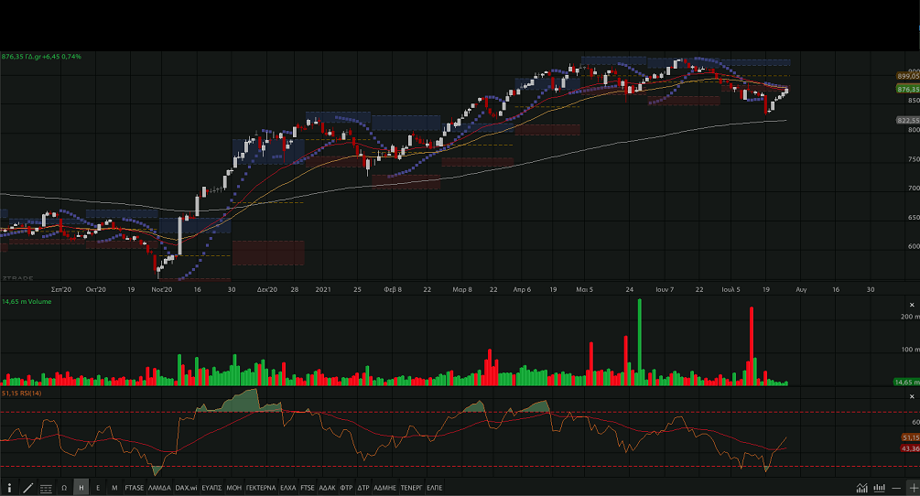Image resolution: width=920 pixels, height=496 pixels.
Task: Close the Volume indicator panel
Action: pos(912,305)
